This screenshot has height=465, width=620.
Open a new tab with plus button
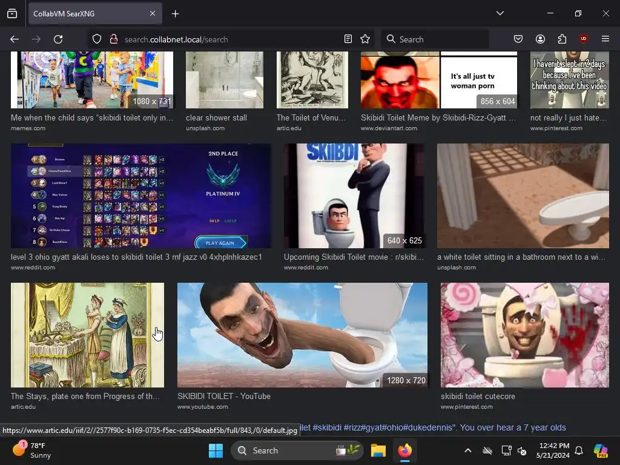[x=175, y=14]
